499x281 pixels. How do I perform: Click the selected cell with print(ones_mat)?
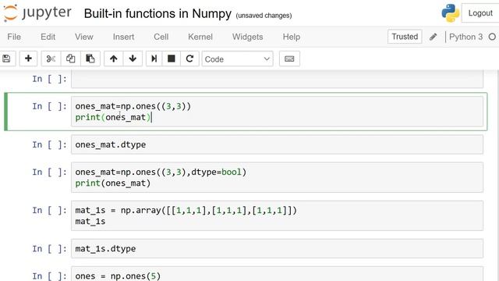coord(277,112)
